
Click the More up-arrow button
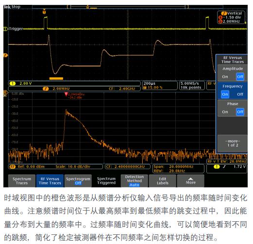pos(190,181)
